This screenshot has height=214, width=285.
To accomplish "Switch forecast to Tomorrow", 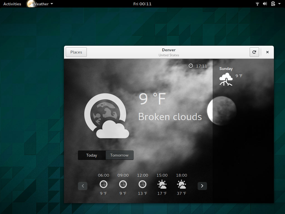I will [119, 155].
